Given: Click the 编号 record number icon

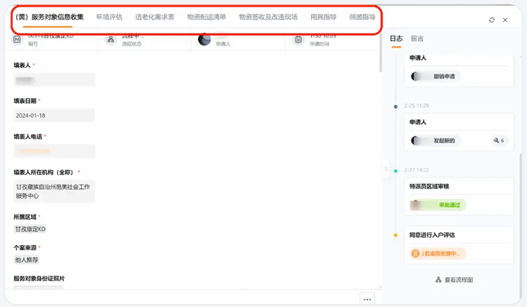Looking at the screenshot, I should (17, 39).
